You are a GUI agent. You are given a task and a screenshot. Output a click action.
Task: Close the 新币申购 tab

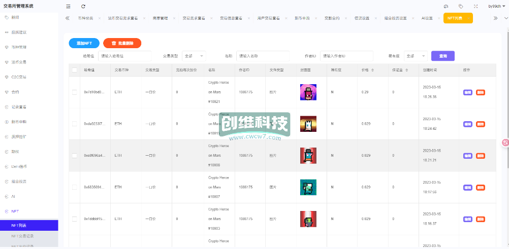coord(316,18)
